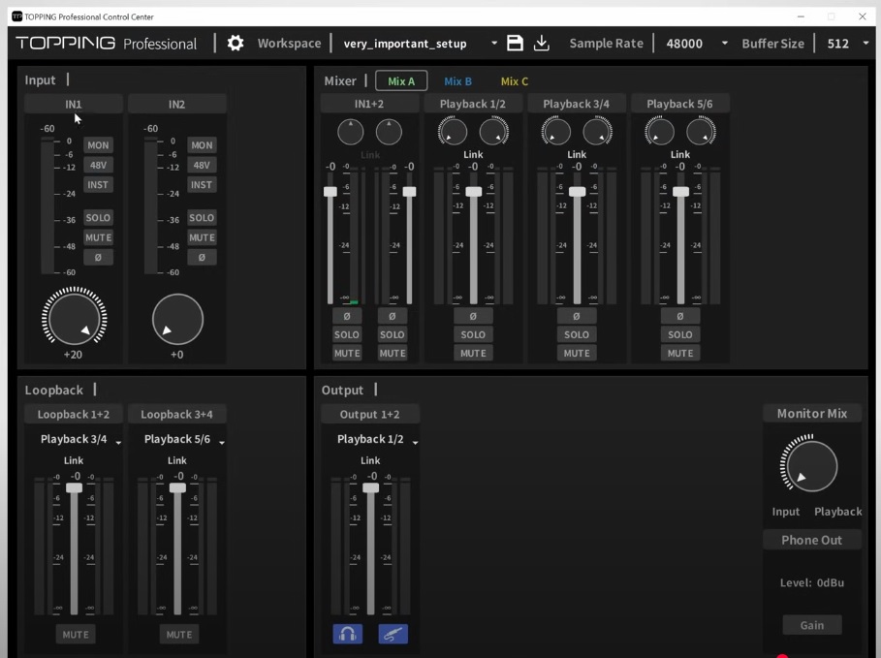Screen dimensions: 881x658
Task: Click the Phone Out panel header
Action: [812, 540]
